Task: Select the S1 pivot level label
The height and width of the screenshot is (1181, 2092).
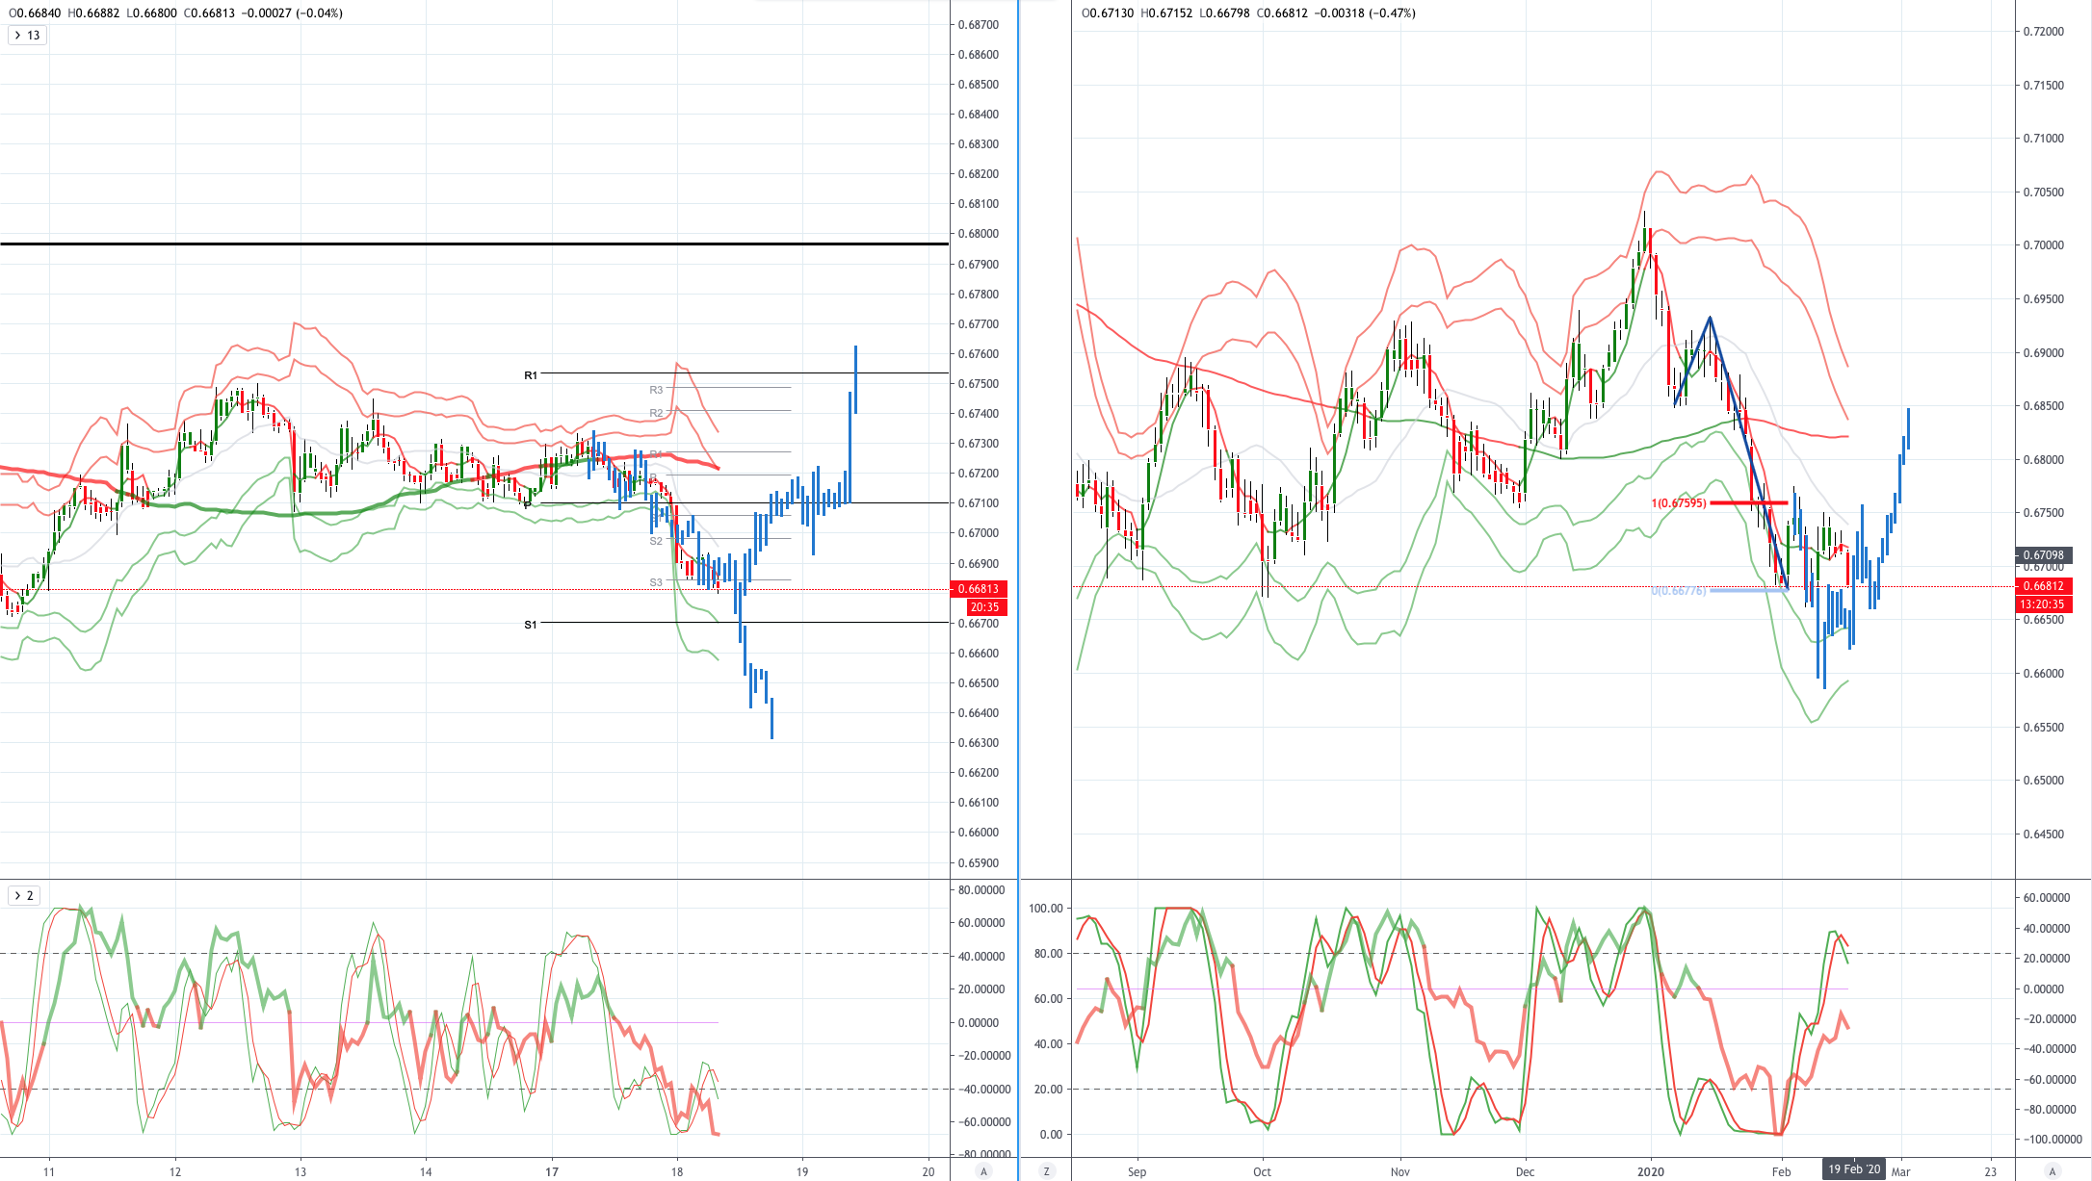Action: pos(531,625)
